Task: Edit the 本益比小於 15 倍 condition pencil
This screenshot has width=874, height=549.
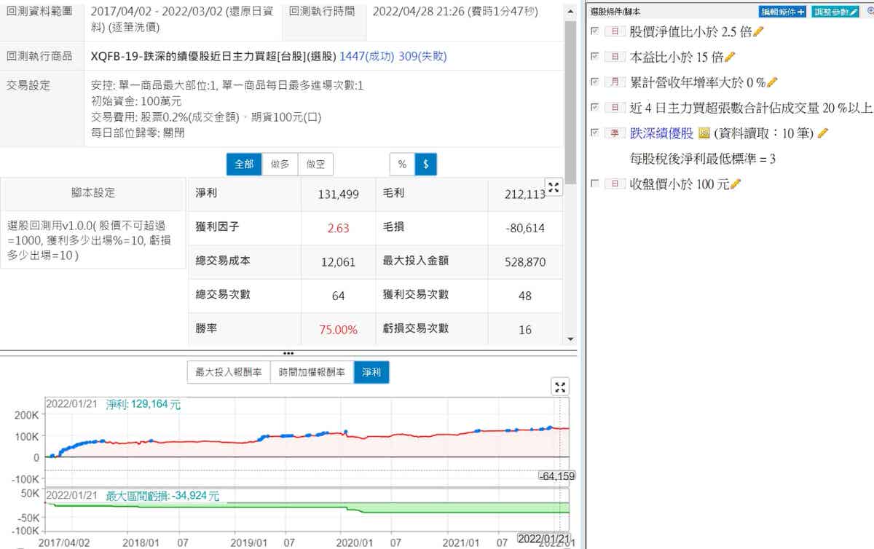Action: [x=730, y=57]
